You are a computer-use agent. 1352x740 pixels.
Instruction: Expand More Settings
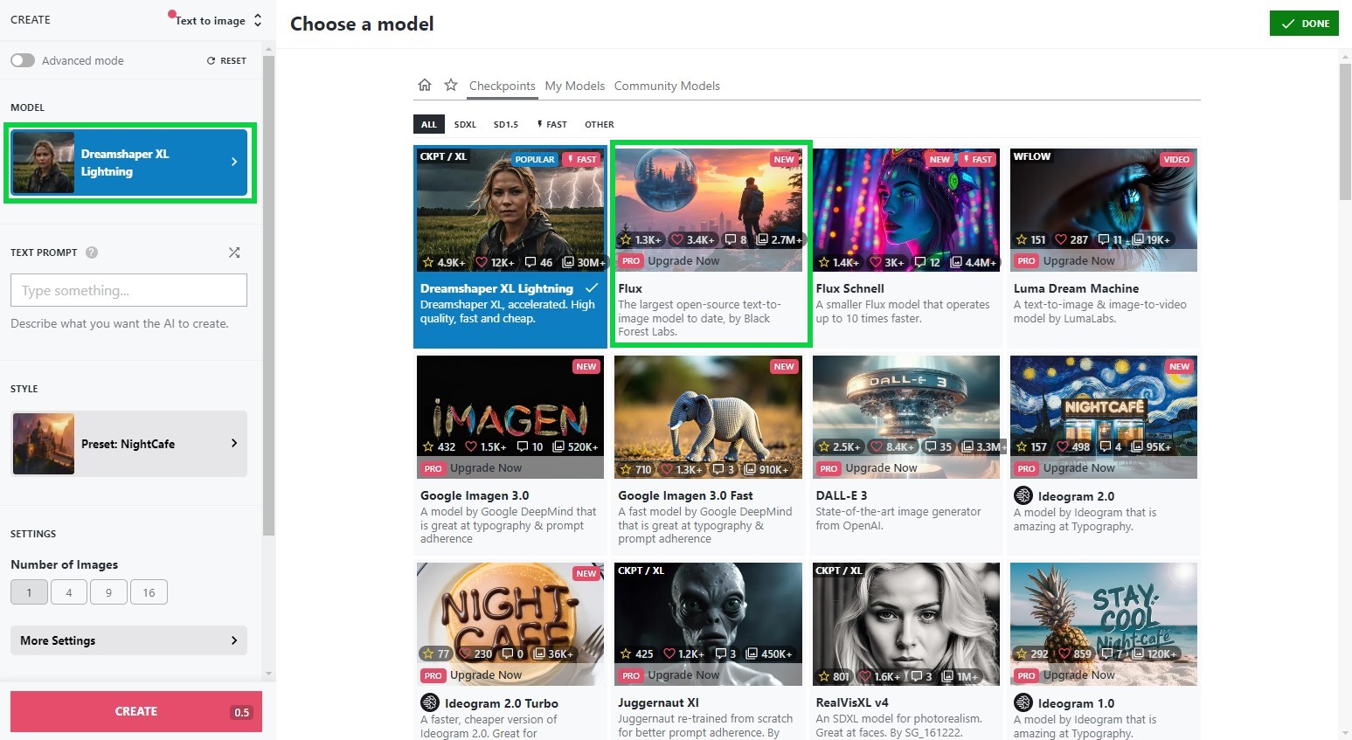(x=129, y=640)
